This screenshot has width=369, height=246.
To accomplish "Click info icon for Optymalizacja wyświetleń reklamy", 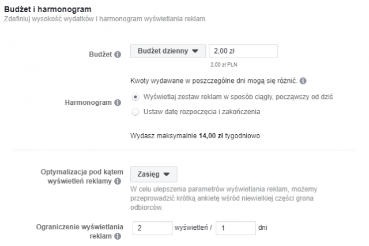I will tap(118, 181).
